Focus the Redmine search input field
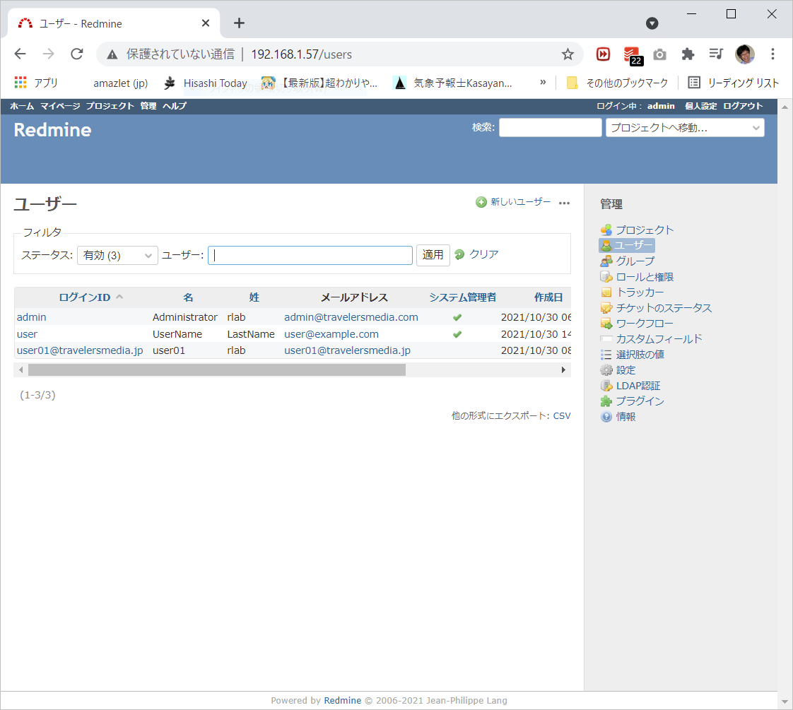This screenshot has height=710, width=793. [x=550, y=128]
